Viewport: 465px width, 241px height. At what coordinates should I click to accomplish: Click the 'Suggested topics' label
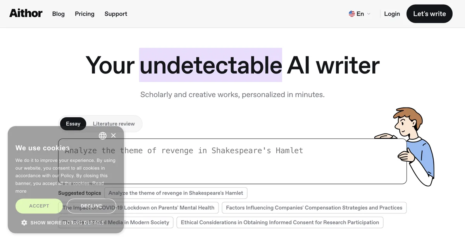[79, 193]
